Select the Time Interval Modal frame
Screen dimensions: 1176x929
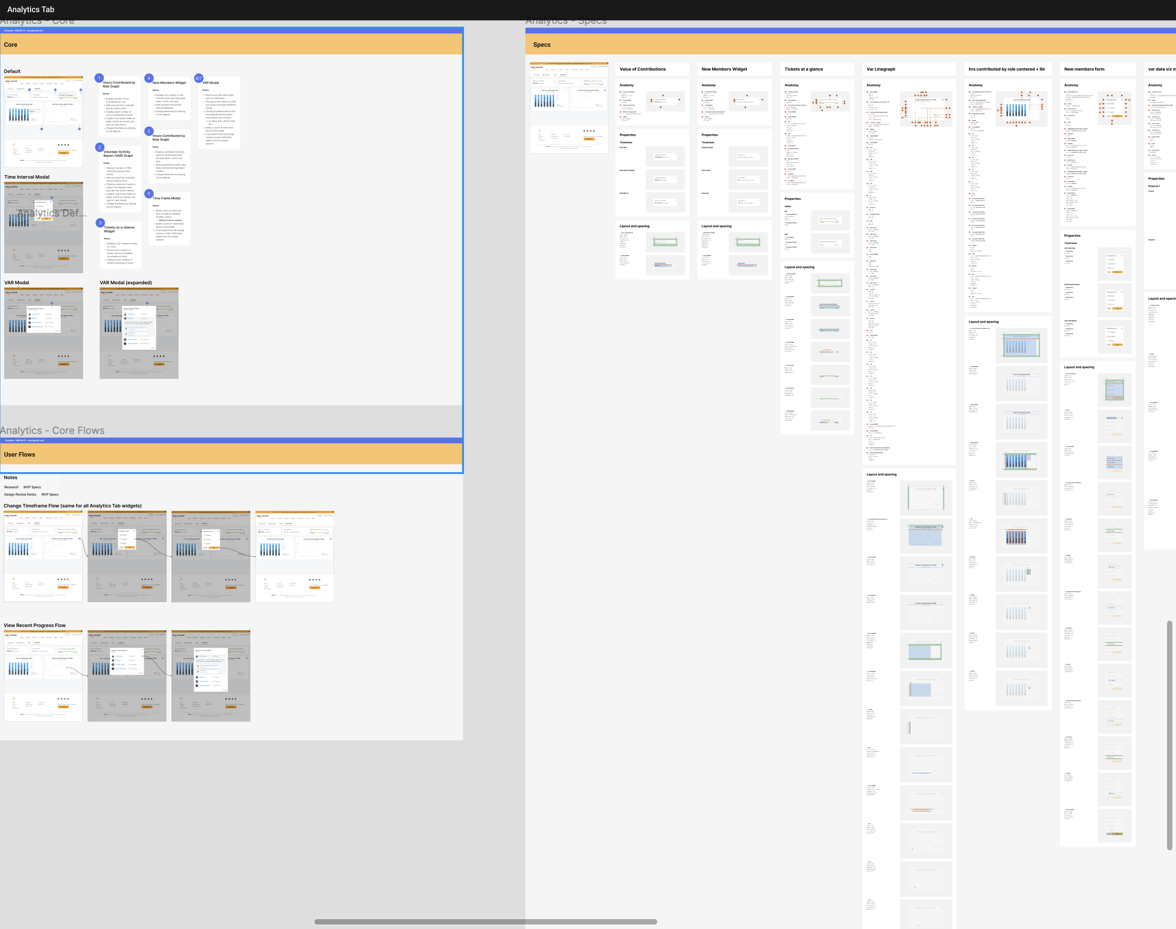(44, 227)
